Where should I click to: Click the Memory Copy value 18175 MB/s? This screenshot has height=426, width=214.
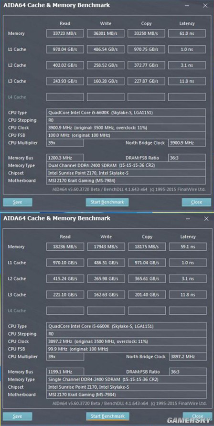point(147,247)
